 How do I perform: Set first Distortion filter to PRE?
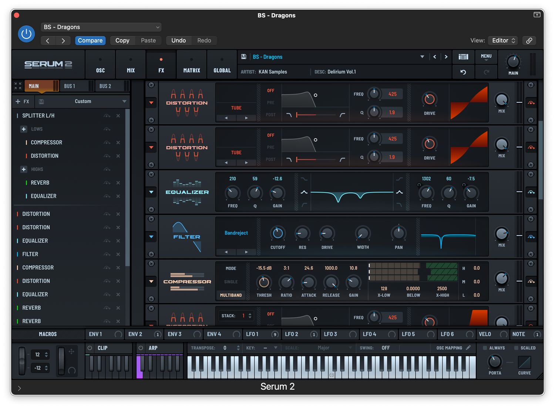[270, 103]
